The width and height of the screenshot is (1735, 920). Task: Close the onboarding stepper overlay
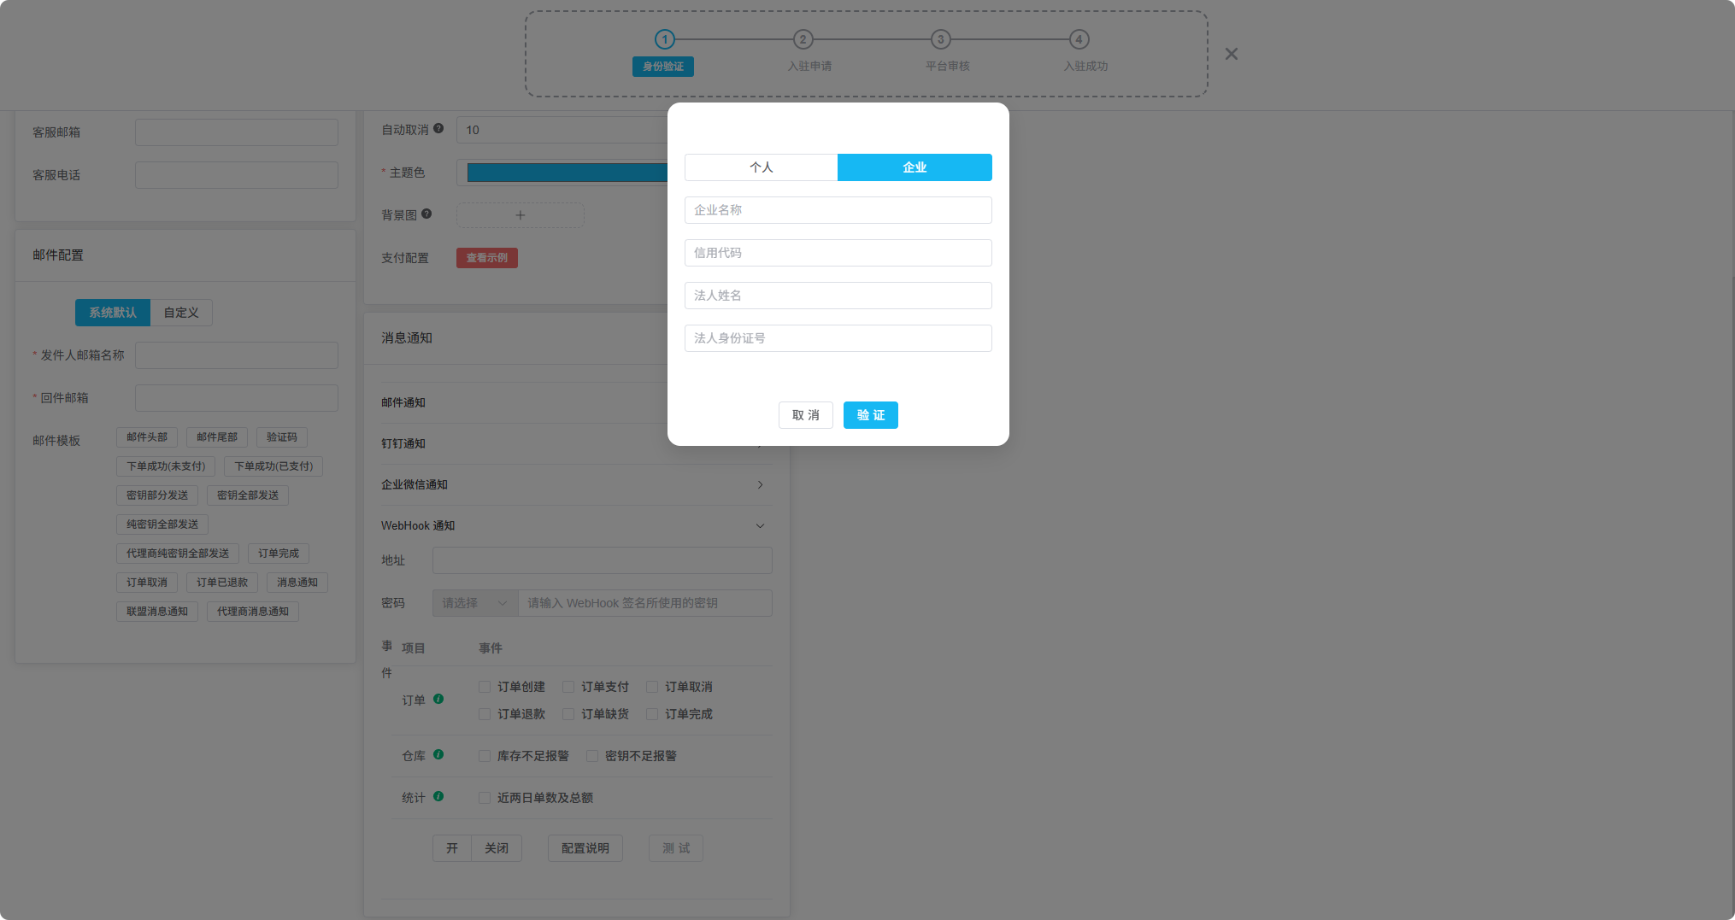[x=1231, y=54]
